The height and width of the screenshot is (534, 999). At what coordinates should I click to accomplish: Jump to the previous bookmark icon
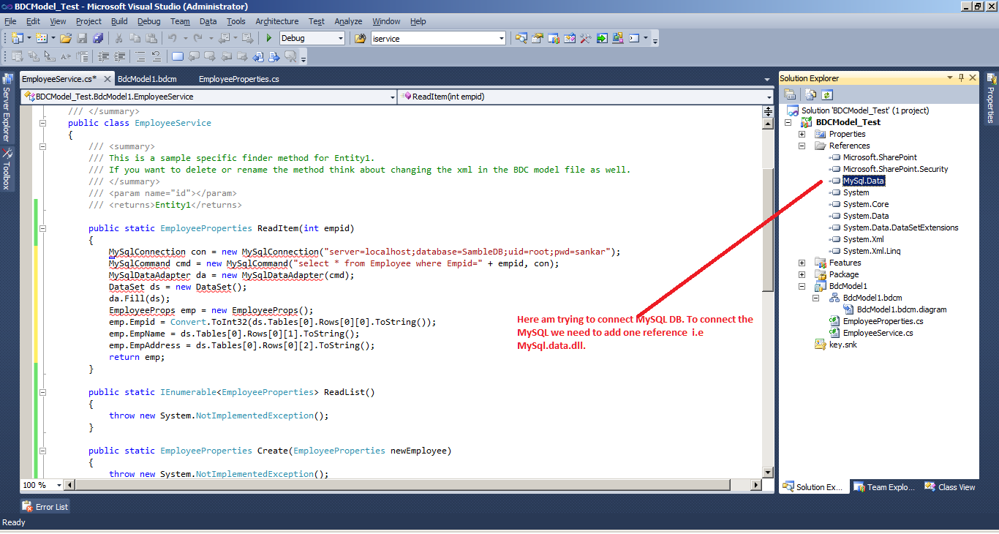coord(194,56)
